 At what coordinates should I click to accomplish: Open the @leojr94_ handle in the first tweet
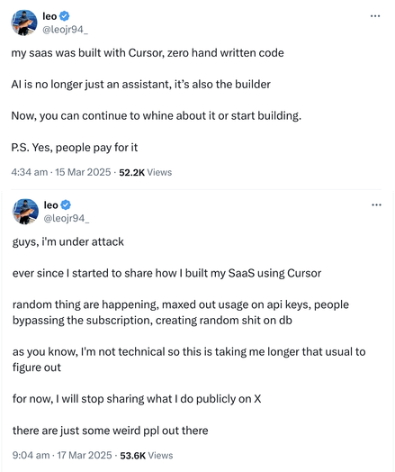pos(65,30)
